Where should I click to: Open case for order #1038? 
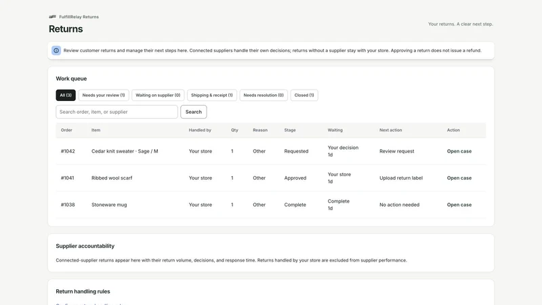point(459,205)
